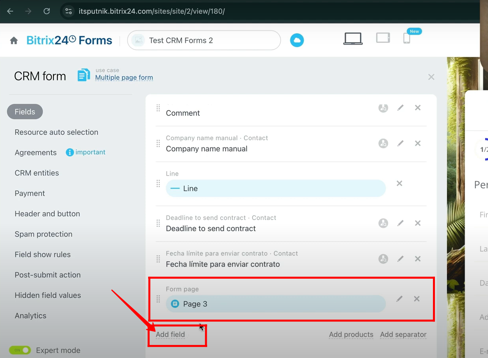Image resolution: width=488 pixels, height=358 pixels.
Task: Click the Bitrix24 Forms logo
Action: [x=69, y=40]
